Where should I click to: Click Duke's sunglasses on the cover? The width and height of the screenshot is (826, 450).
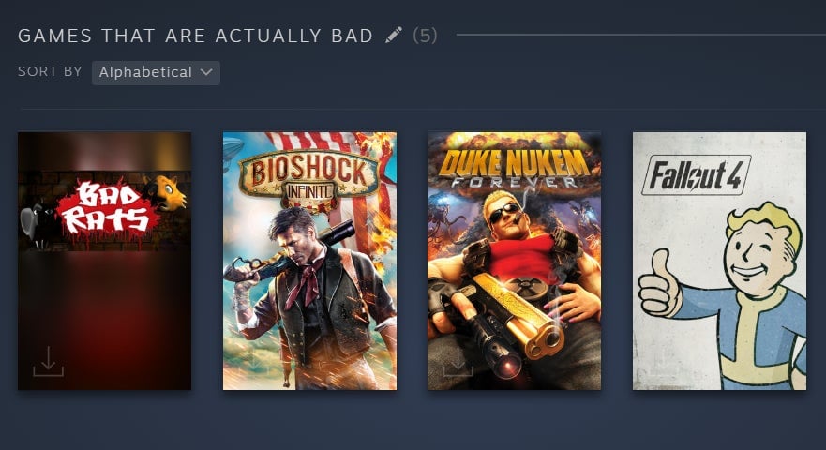tap(503, 213)
